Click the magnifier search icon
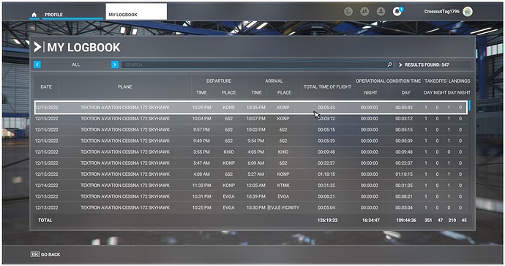This screenshot has width=505, height=266. (x=389, y=64)
